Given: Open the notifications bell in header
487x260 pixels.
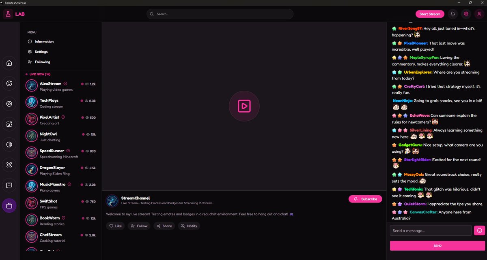Looking at the screenshot, I should point(453,14).
